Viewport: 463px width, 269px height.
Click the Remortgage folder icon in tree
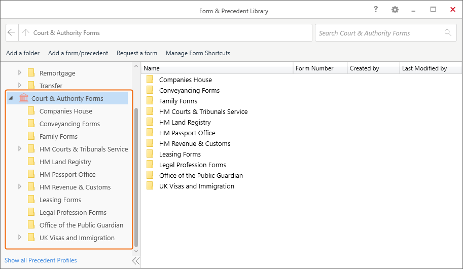(x=31, y=72)
